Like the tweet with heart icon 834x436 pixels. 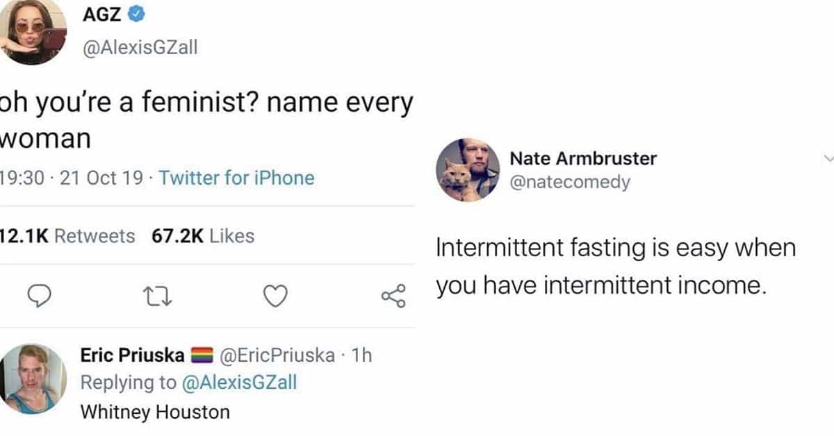[276, 296]
